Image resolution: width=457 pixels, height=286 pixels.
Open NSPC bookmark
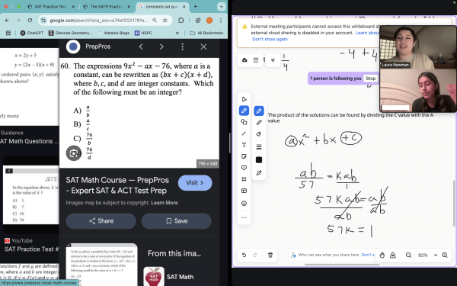[143, 33]
